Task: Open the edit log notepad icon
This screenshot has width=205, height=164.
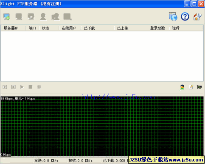Action: pos(191,87)
